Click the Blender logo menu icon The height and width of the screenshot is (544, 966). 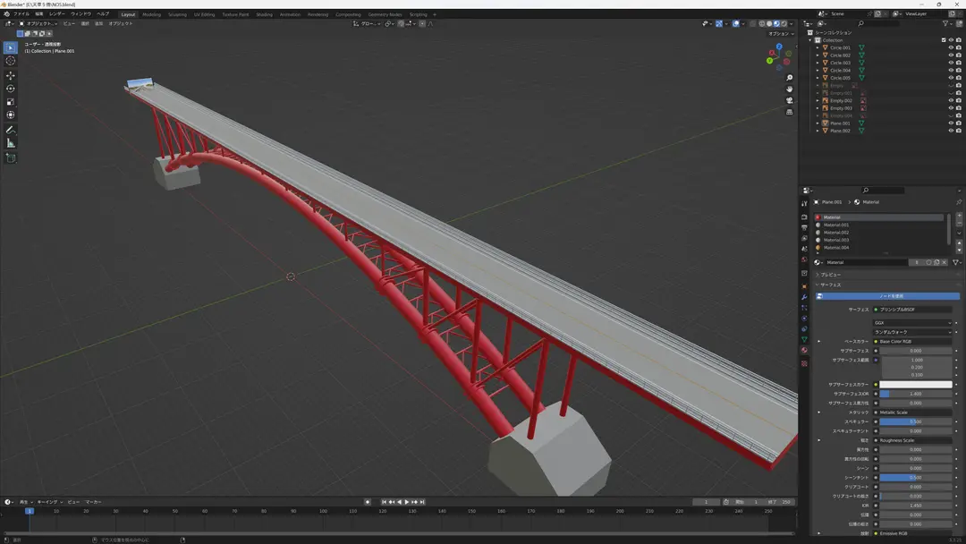[x=7, y=13]
